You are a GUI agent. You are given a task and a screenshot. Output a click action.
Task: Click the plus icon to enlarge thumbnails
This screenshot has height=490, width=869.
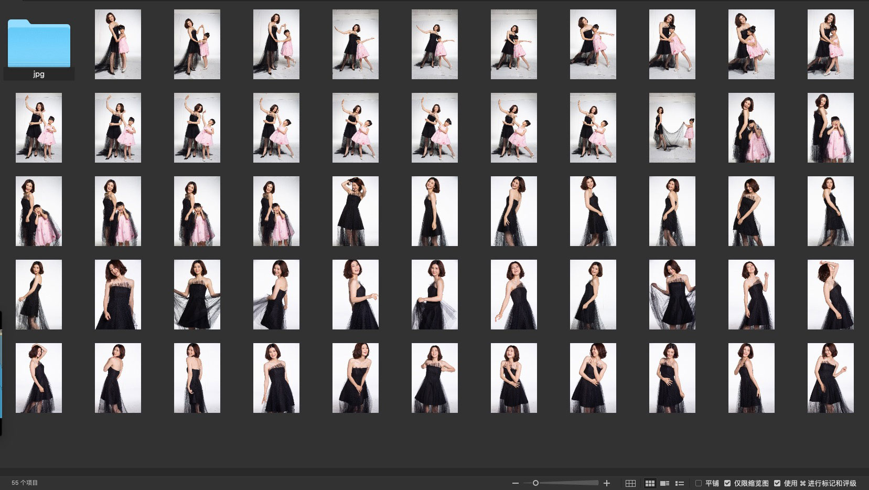(607, 483)
